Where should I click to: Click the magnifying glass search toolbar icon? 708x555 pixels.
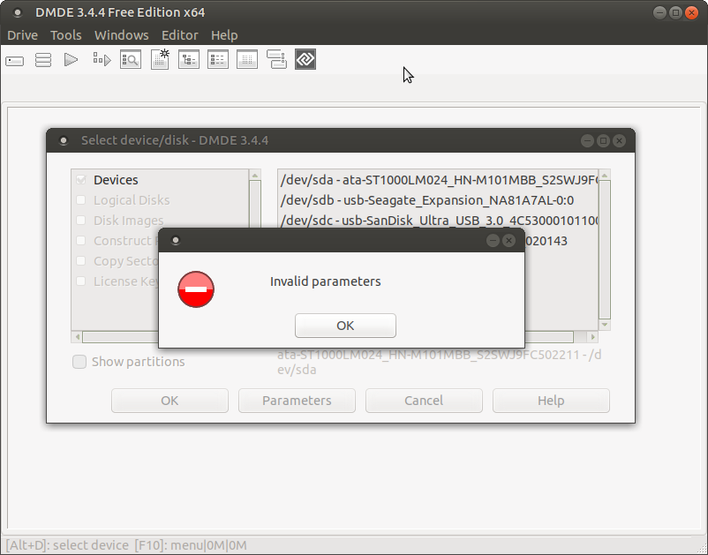click(131, 60)
